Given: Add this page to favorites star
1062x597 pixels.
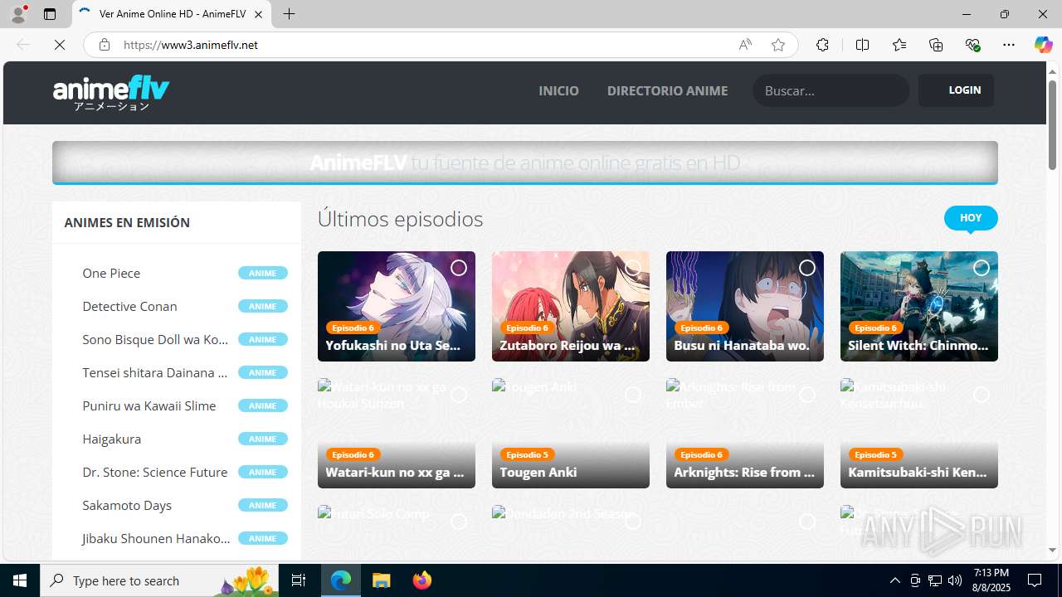Looking at the screenshot, I should click(778, 45).
